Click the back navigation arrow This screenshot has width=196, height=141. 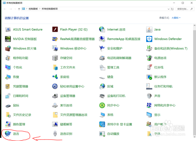5,9
